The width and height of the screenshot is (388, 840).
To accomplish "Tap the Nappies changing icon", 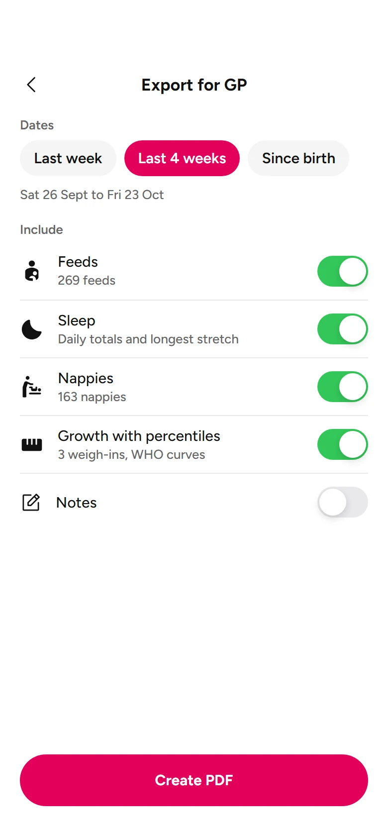I will 32,387.
